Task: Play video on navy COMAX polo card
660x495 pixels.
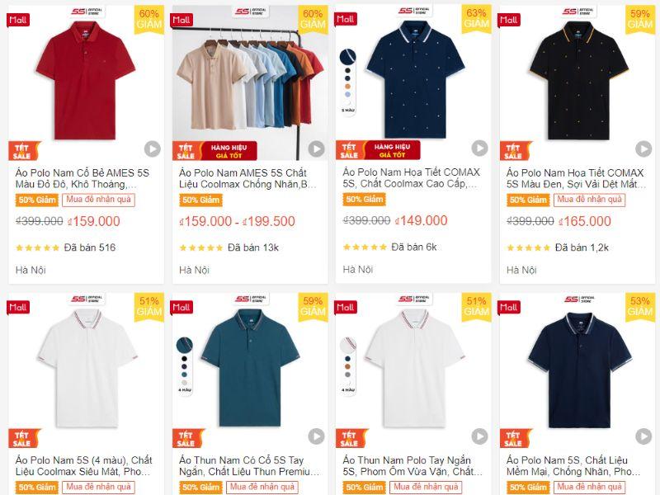Action: [x=479, y=148]
